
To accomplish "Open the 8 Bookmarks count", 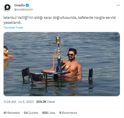I will click(68, 113).
